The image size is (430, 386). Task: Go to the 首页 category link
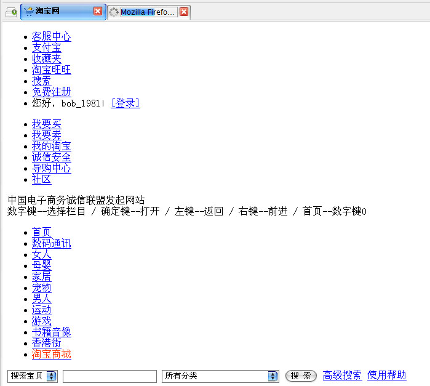click(41, 232)
